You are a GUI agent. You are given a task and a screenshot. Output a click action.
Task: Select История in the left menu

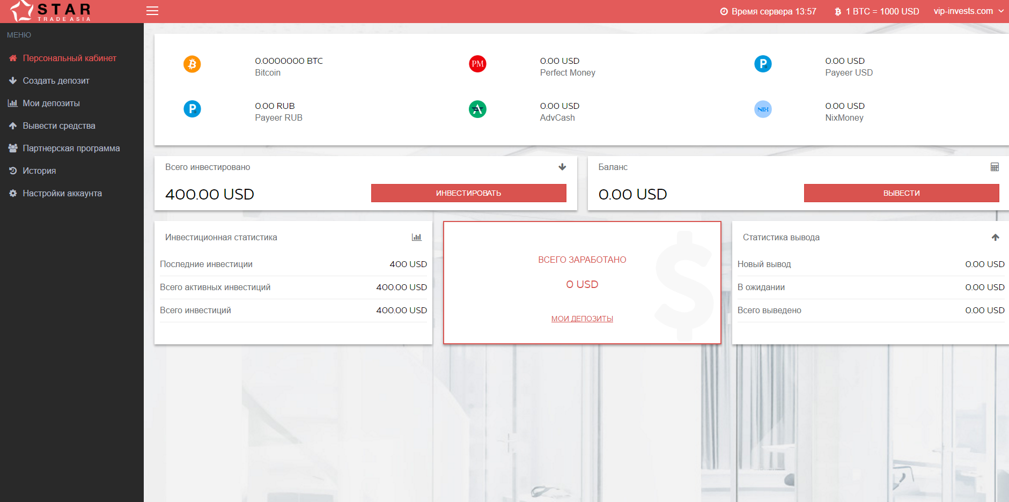click(39, 171)
